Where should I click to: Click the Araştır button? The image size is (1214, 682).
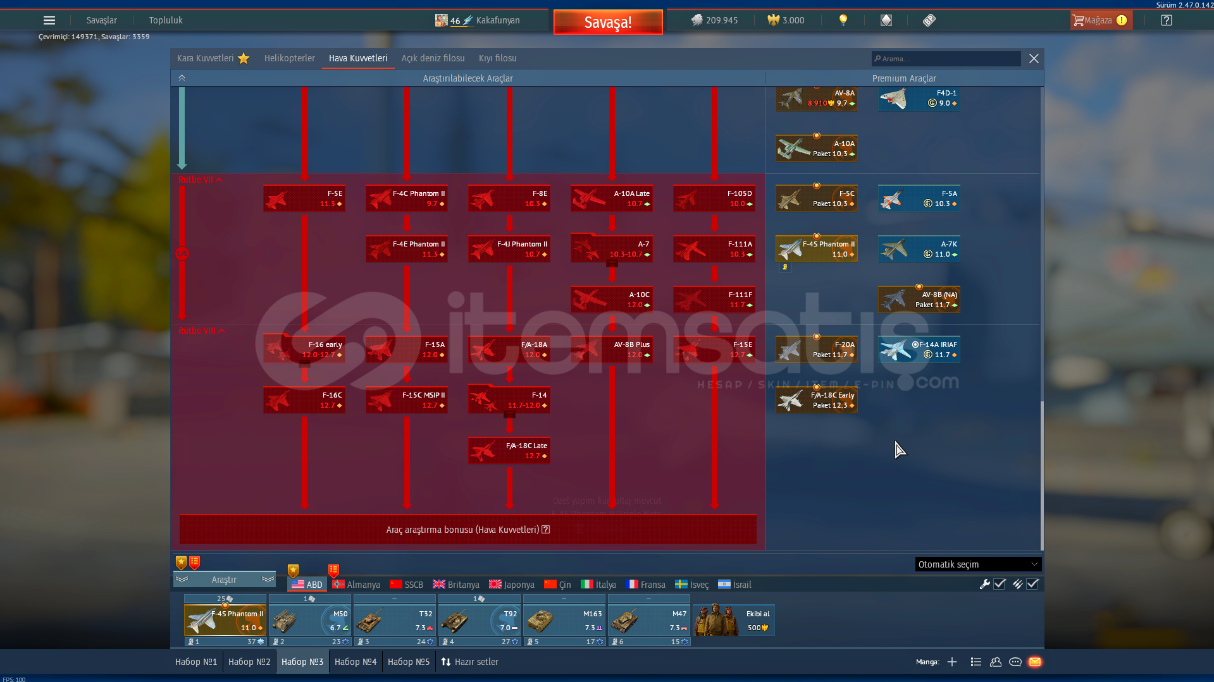(x=224, y=580)
